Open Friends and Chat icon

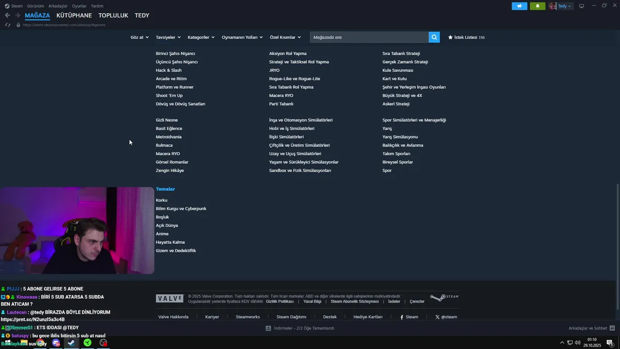pos(612,328)
